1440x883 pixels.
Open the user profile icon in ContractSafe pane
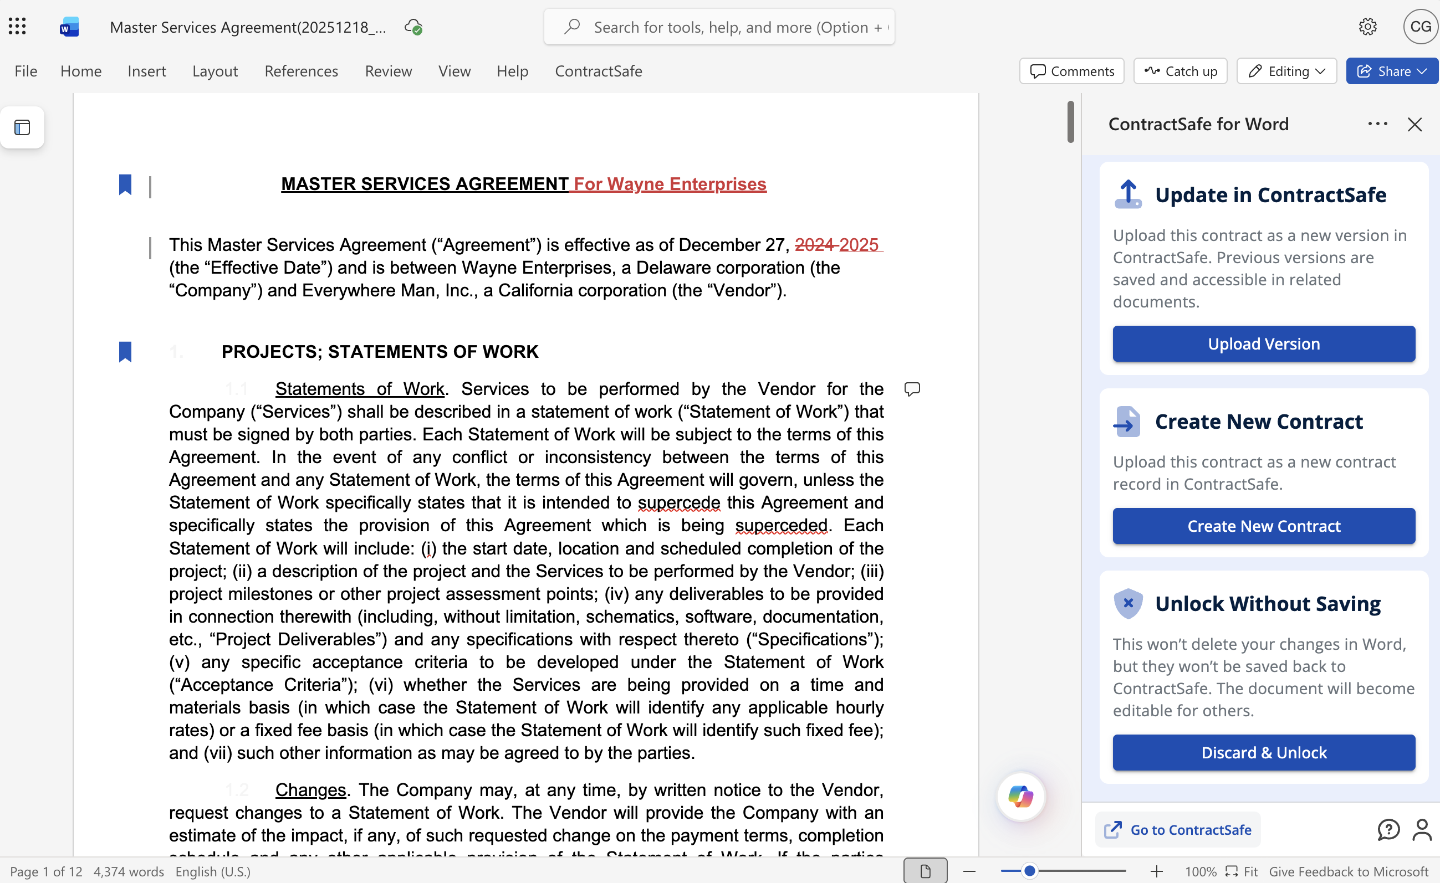pos(1421,829)
